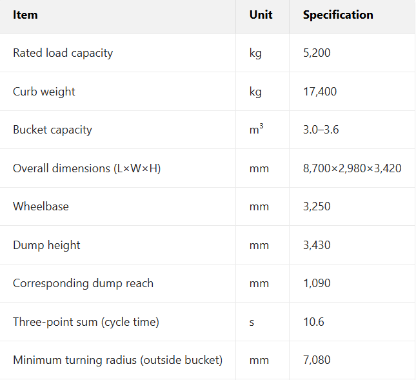This screenshot has height=380, width=416.
Task: Select the Wheelbase item cell
Action: point(41,206)
